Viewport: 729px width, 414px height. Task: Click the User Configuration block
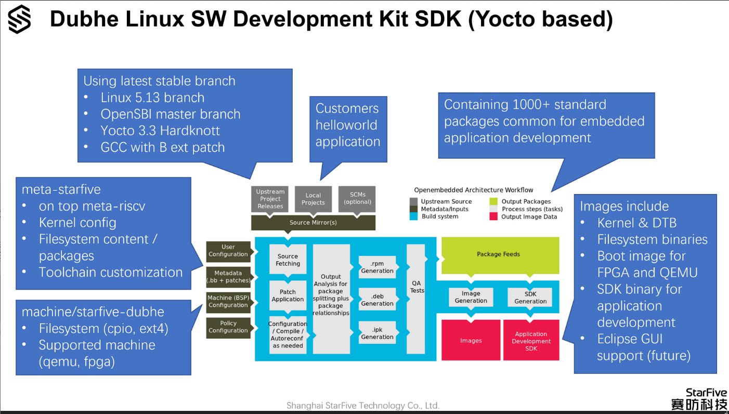click(228, 251)
